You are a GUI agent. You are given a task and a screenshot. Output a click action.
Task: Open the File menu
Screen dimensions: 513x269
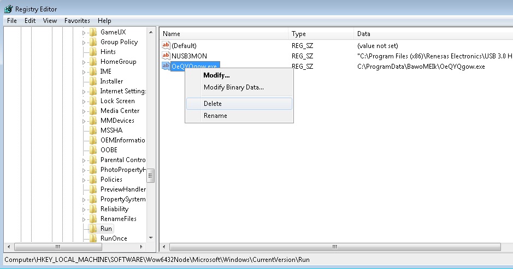pos(12,21)
